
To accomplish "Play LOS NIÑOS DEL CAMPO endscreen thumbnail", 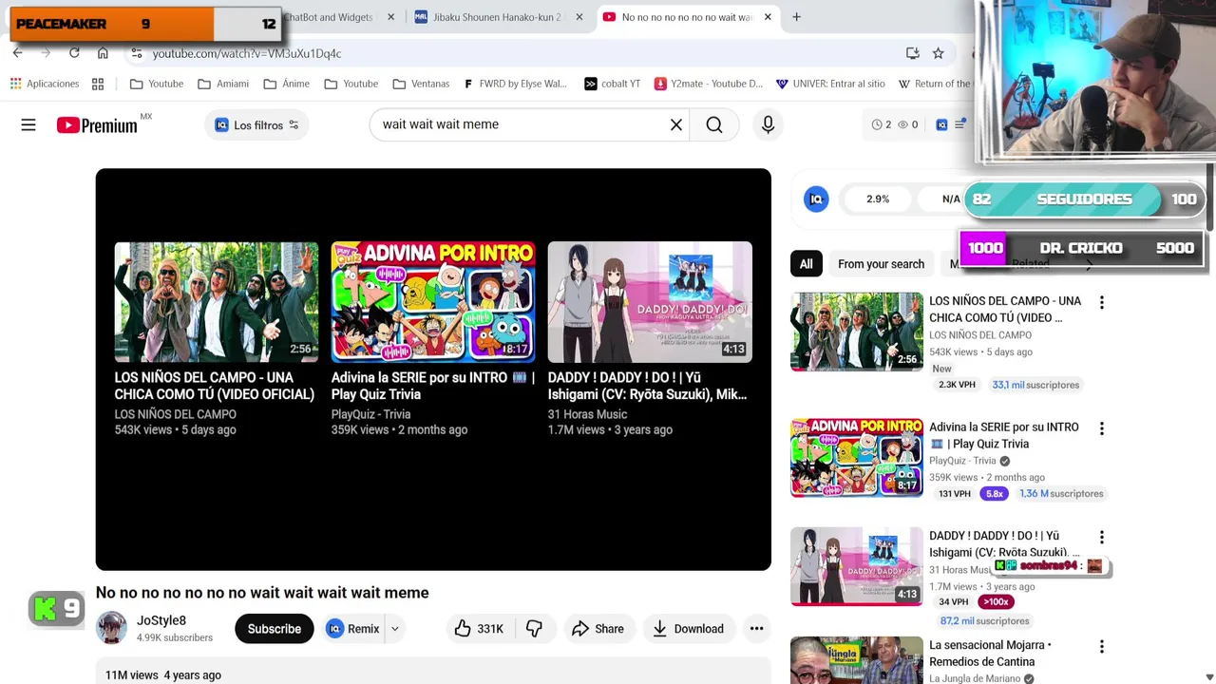I will [217, 302].
